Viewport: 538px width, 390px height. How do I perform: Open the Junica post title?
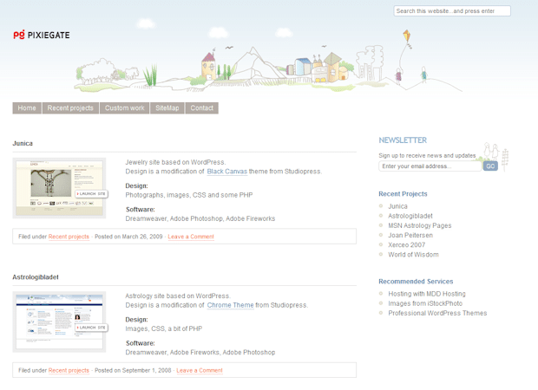point(23,143)
